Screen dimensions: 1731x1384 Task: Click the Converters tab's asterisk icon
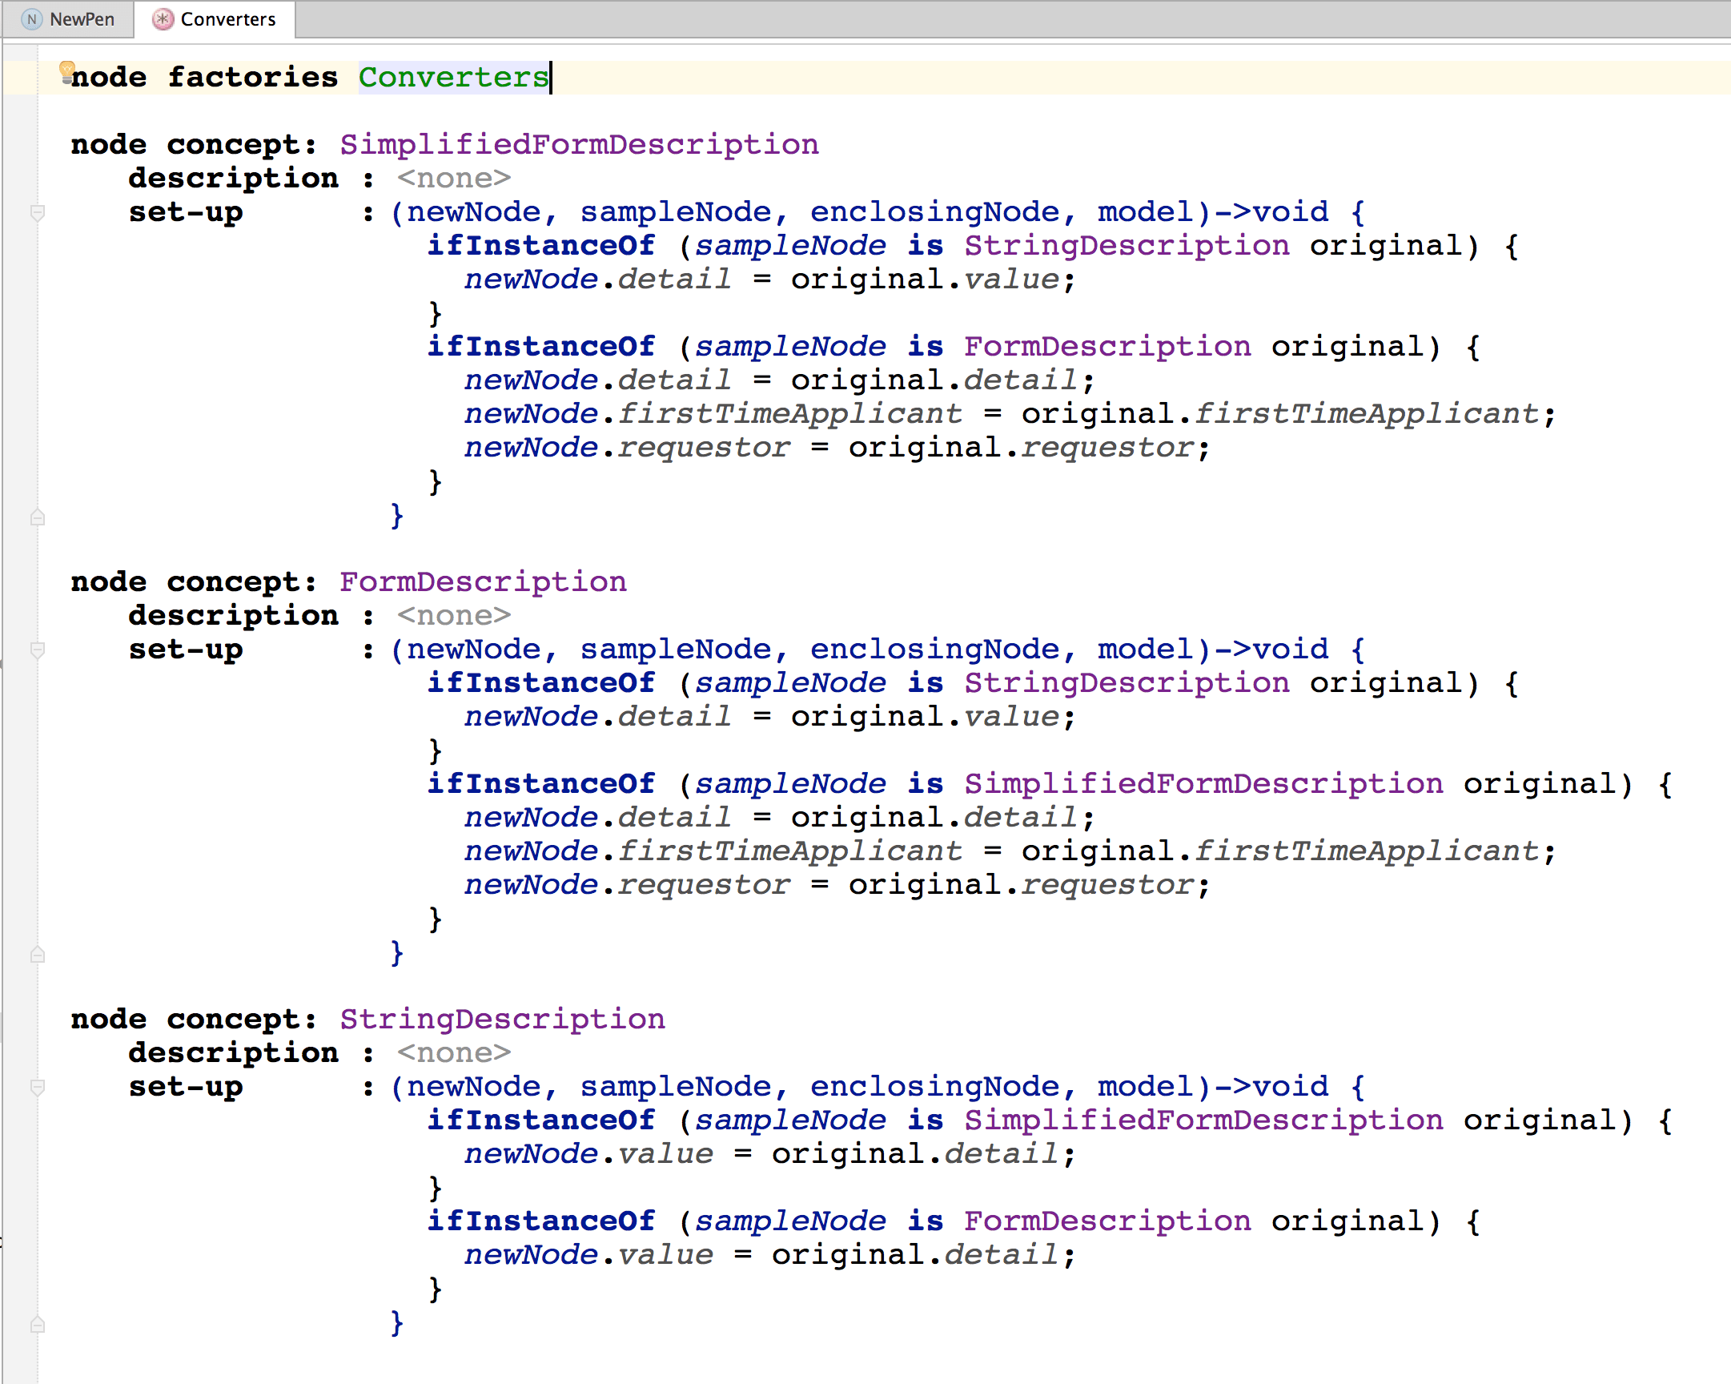point(163,19)
